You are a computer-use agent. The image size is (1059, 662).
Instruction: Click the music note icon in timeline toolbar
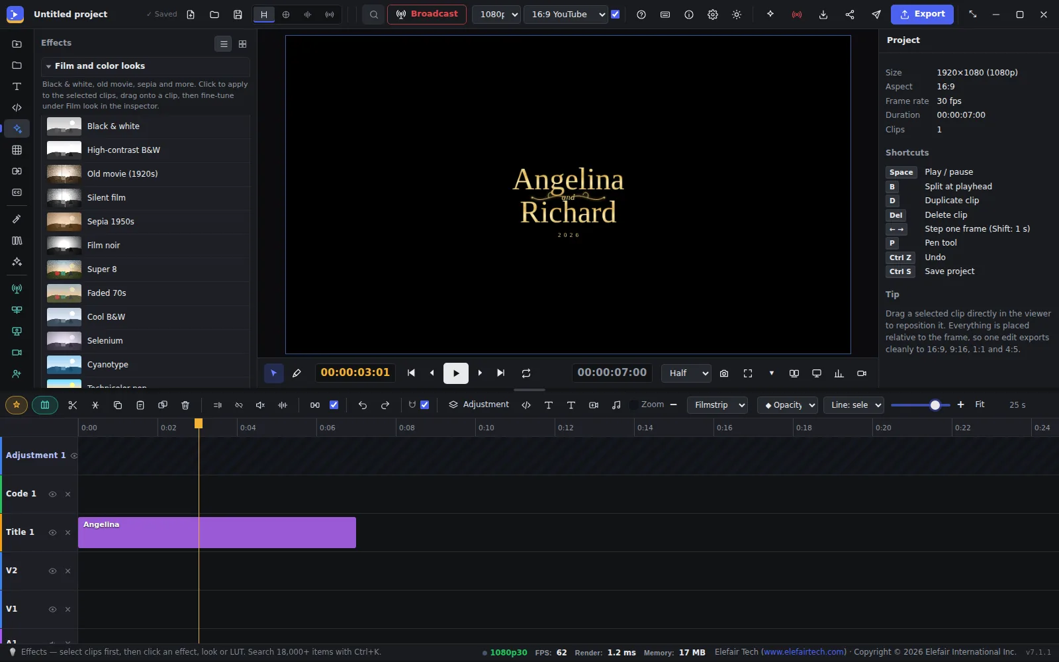[616, 405]
